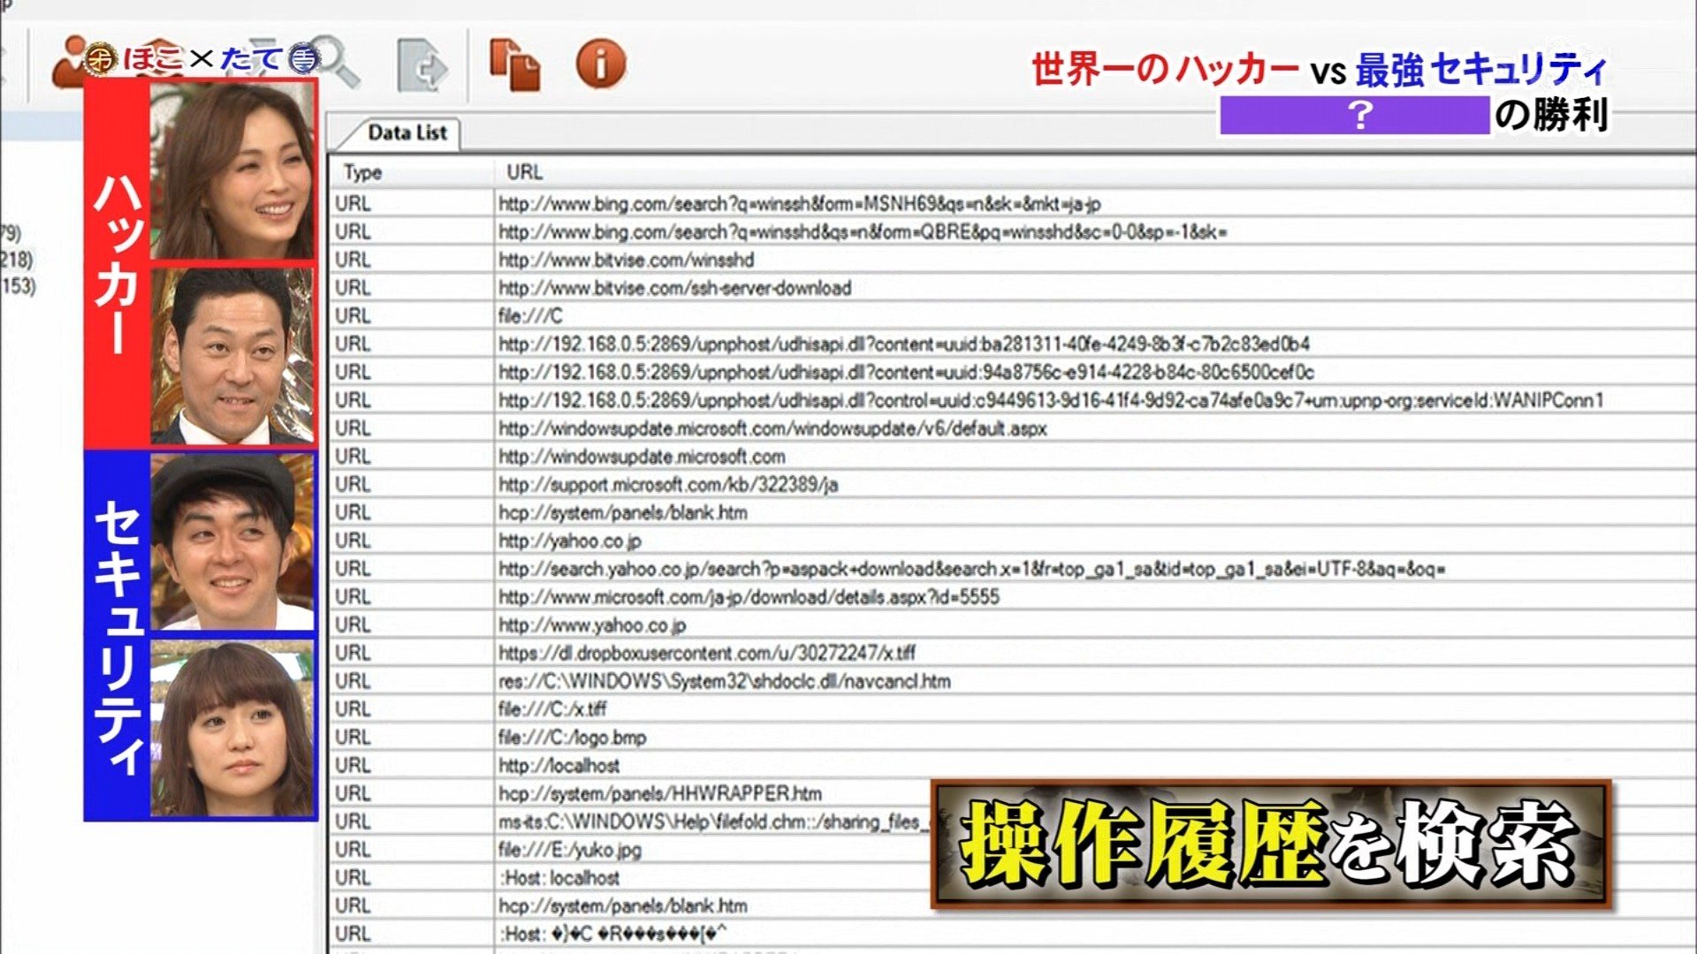Sort by the Type column header

coord(362,172)
